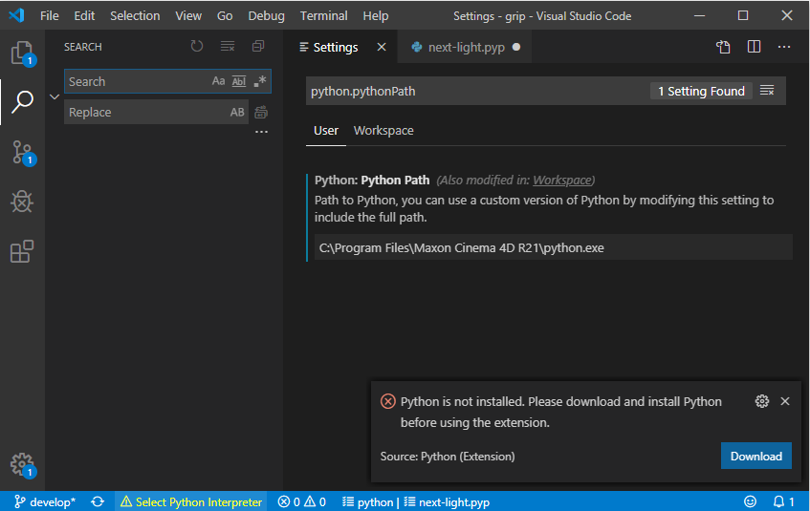
Task: Open the Explorer view in activity bar
Action: [x=22, y=53]
